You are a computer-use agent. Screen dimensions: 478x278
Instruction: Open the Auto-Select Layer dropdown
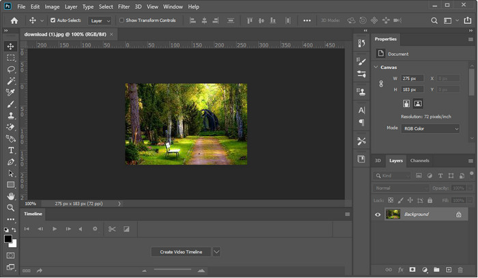[x=100, y=20]
